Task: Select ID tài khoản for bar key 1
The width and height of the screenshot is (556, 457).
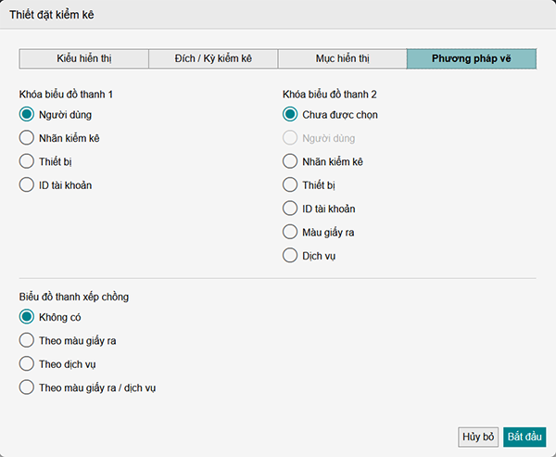Action: (27, 184)
